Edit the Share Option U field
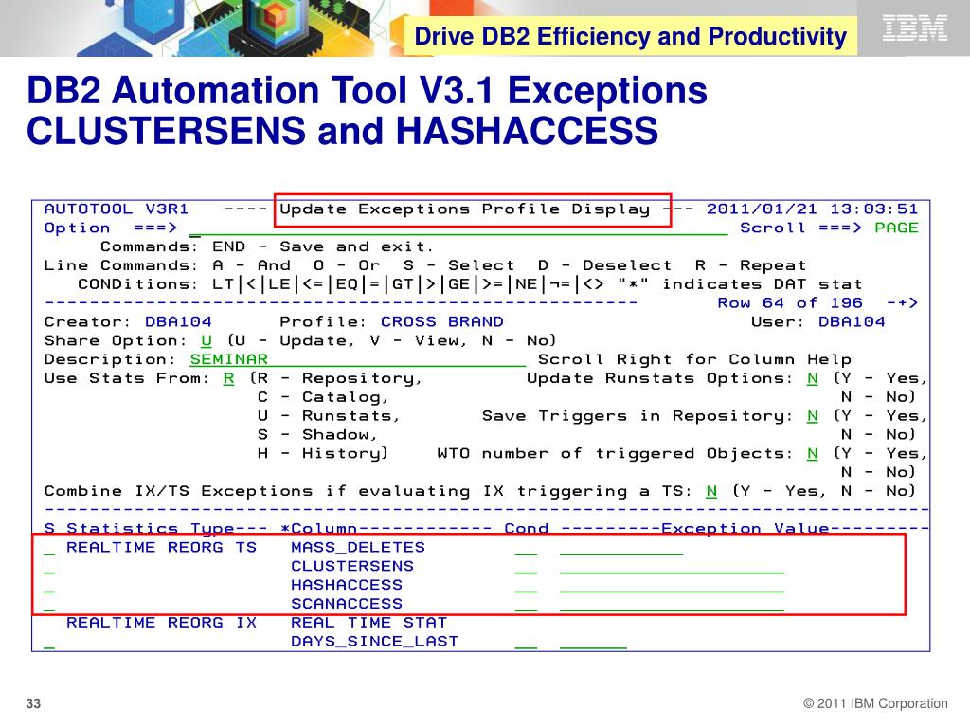 coord(207,341)
